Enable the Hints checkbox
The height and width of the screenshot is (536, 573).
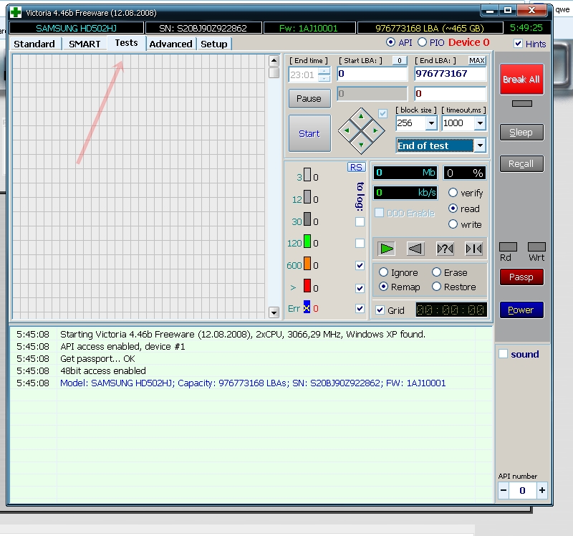point(519,44)
